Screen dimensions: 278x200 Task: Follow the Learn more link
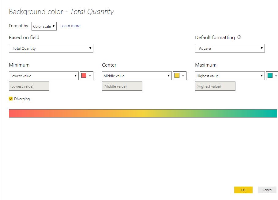[70, 26]
